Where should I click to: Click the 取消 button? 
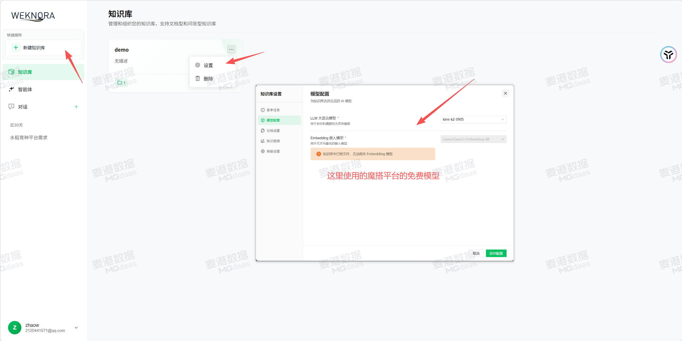pos(476,253)
